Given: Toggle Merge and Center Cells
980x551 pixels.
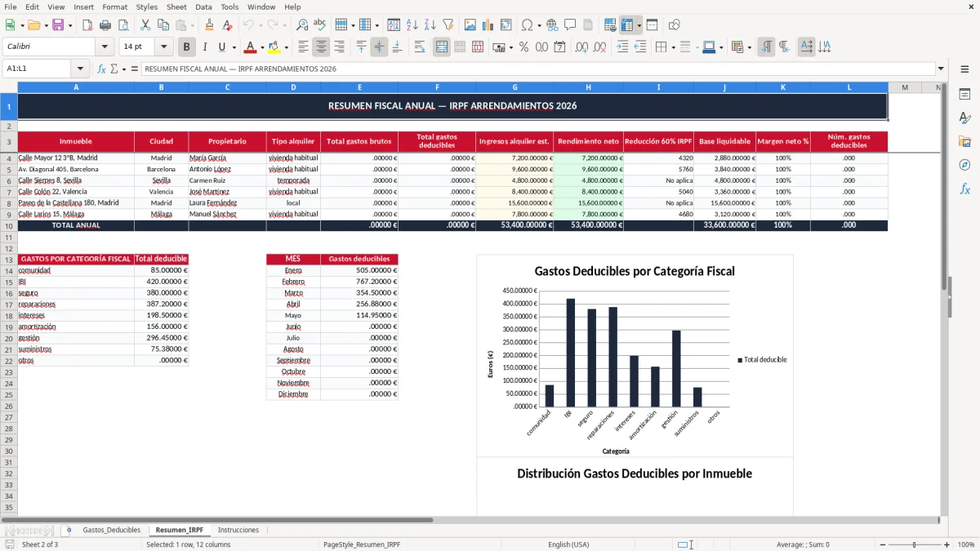Looking at the screenshot, I should click(441, 47).
